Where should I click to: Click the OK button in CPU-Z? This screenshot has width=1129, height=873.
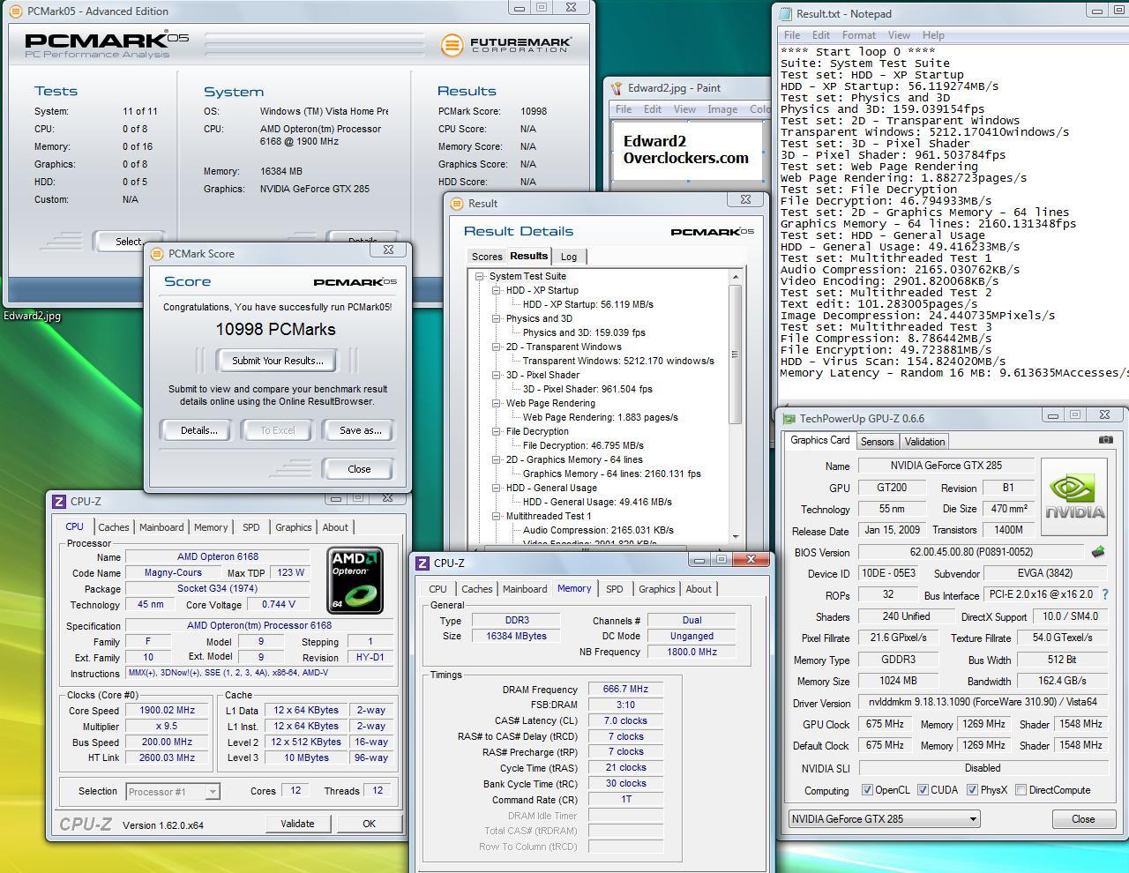point(369,824)
